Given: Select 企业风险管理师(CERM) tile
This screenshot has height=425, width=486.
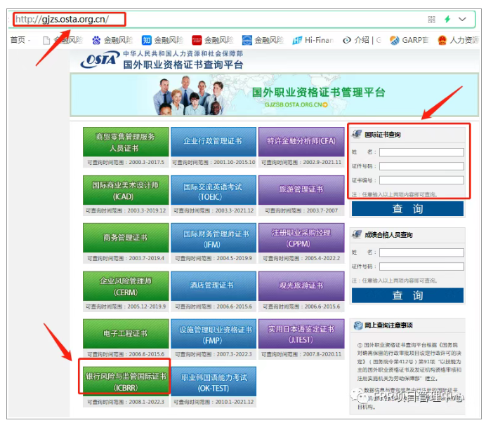Looking at the screenshot, I should (126, 286).
